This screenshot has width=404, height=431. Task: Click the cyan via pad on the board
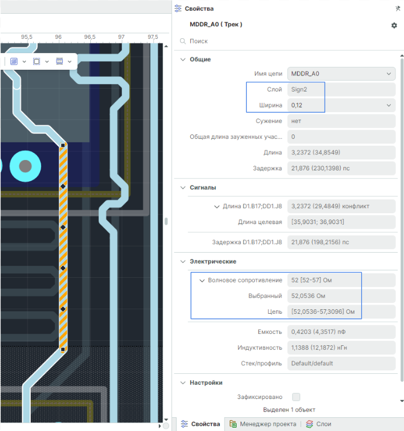coord(25,166)
